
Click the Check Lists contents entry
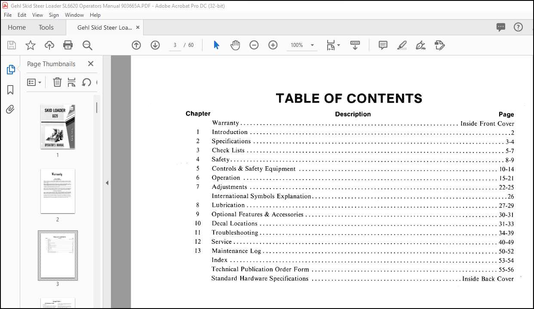228,150
